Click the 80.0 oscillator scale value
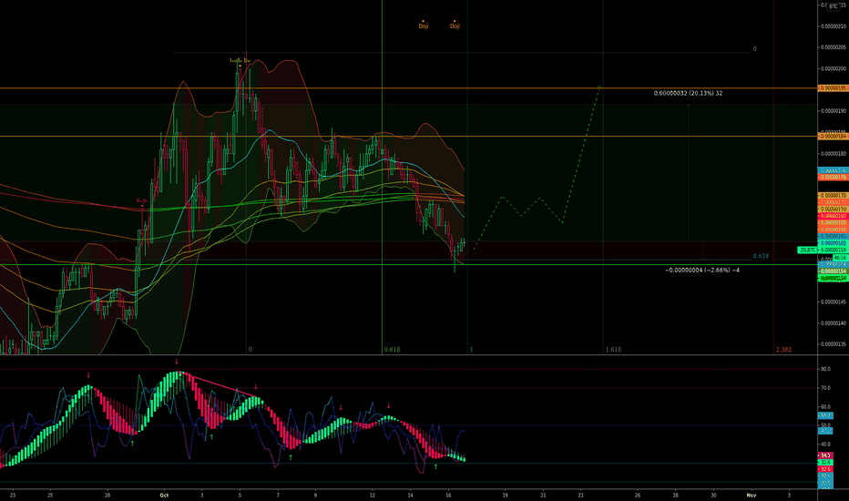The height and width of the screenshot is (501, 849). coord(825,369)
